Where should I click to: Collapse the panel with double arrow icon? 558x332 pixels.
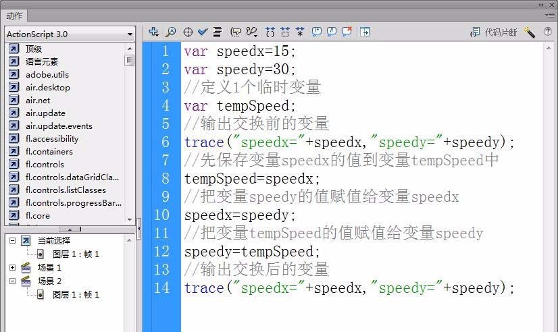click(541, 5)
